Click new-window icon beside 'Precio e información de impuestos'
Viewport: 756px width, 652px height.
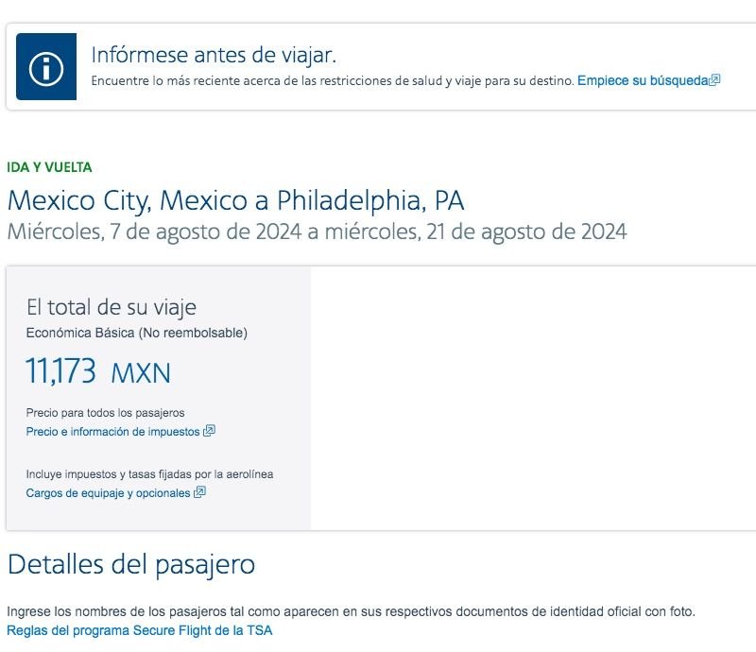pyautogui.click(x=210, y=432)
